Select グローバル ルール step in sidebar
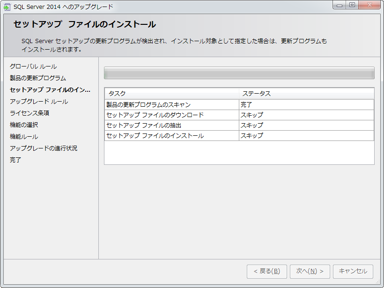384x288 pixels. tap(33, 66)
